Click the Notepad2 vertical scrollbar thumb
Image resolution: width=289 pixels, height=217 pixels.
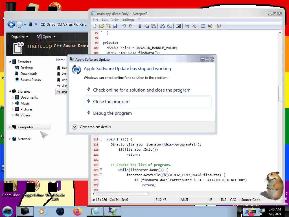[280, 94]
